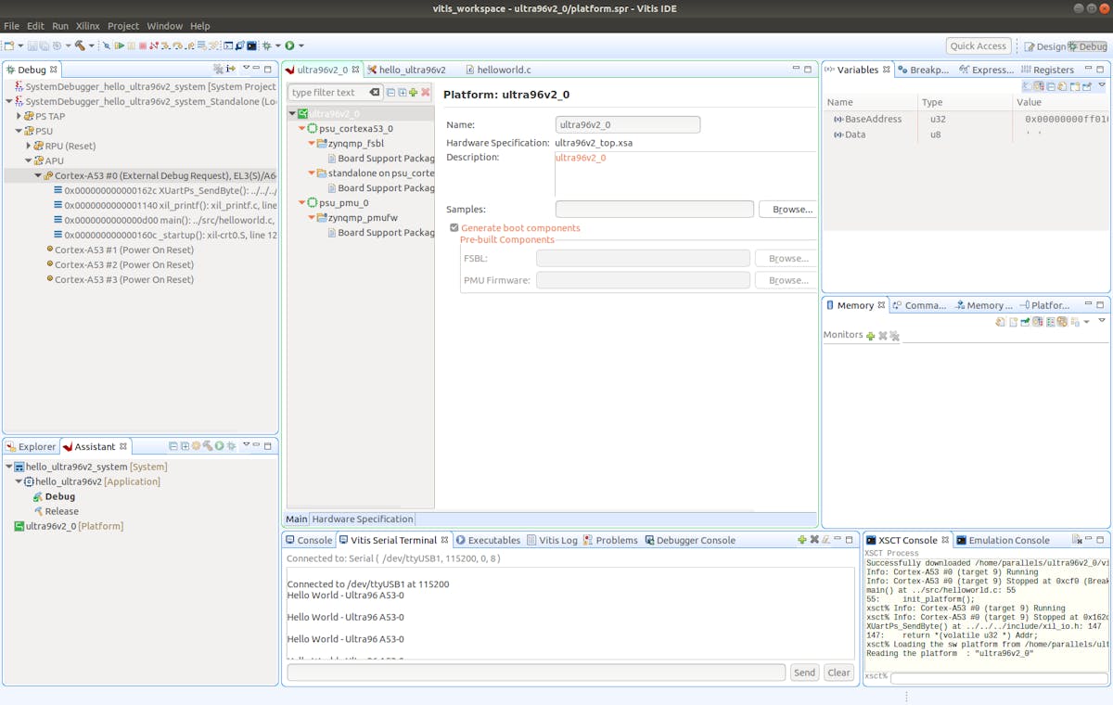Click the Quick Access search field
The image size is (1113, 705).
(979, 46)
